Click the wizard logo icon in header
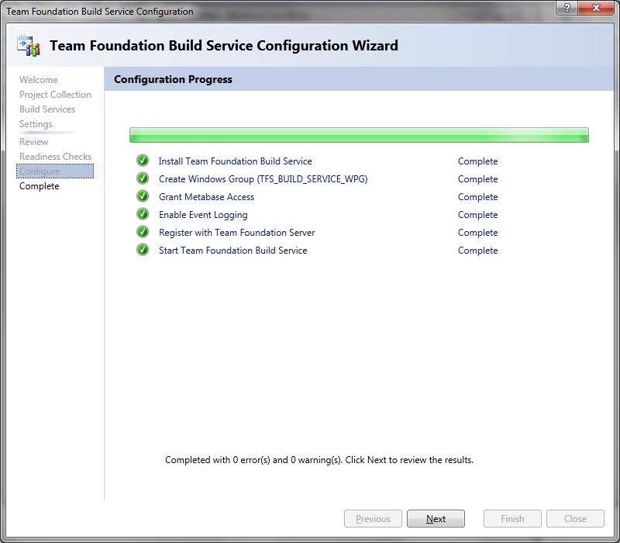This screenshot has height=543, width=620. pyautogui.click(x=28, y=45)
